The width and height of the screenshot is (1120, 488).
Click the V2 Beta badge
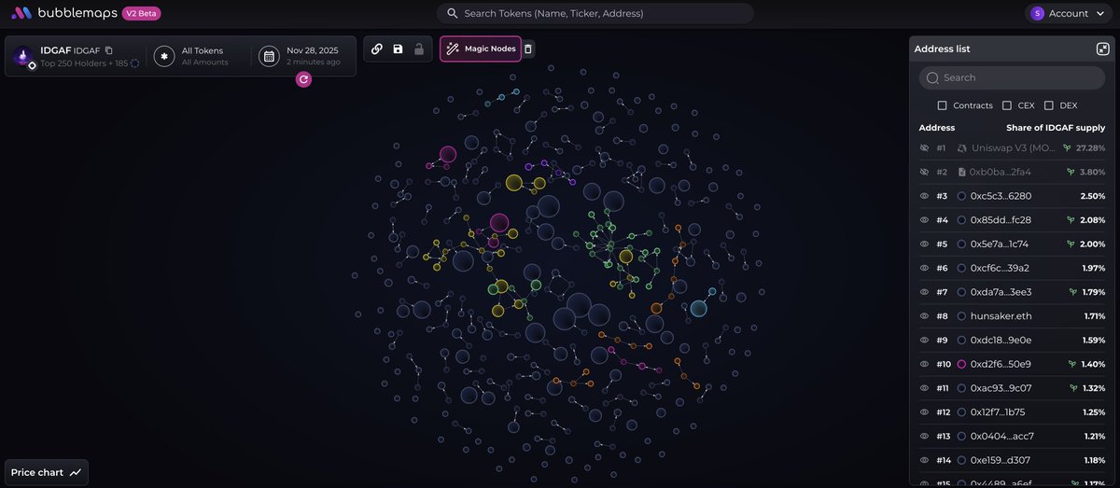coord(142,13)
